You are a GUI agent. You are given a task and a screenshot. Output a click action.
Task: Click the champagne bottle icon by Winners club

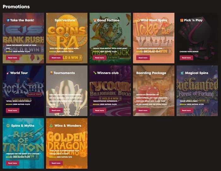coord(95,73)
